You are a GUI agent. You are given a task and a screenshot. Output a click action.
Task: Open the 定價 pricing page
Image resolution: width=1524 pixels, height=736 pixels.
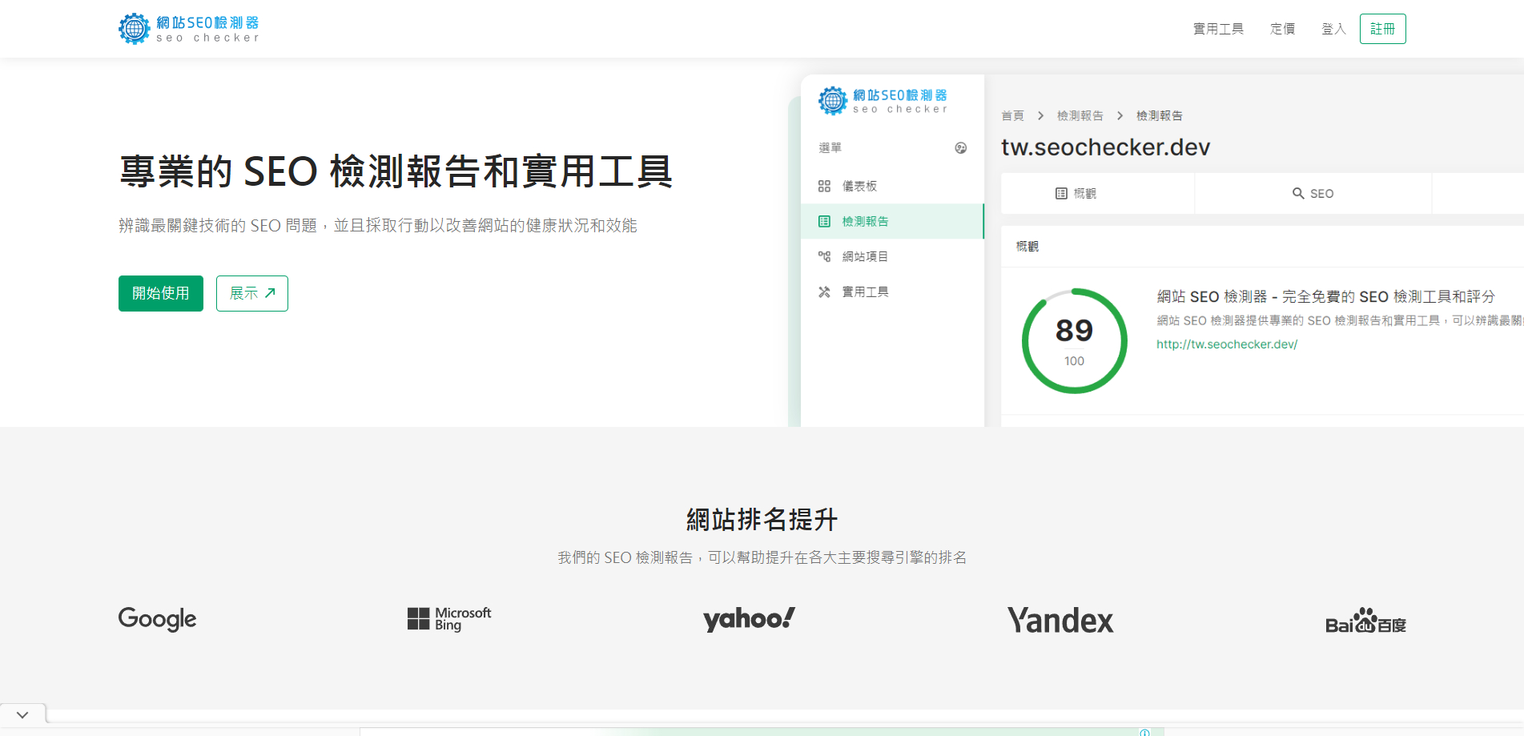pyautogui.click(x=1282, y=29)
